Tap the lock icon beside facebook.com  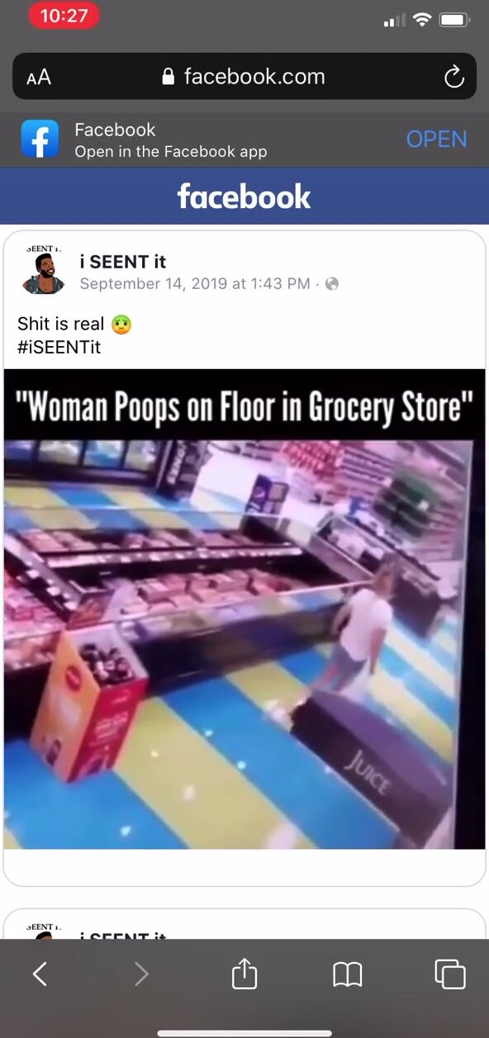pos(169,78)
